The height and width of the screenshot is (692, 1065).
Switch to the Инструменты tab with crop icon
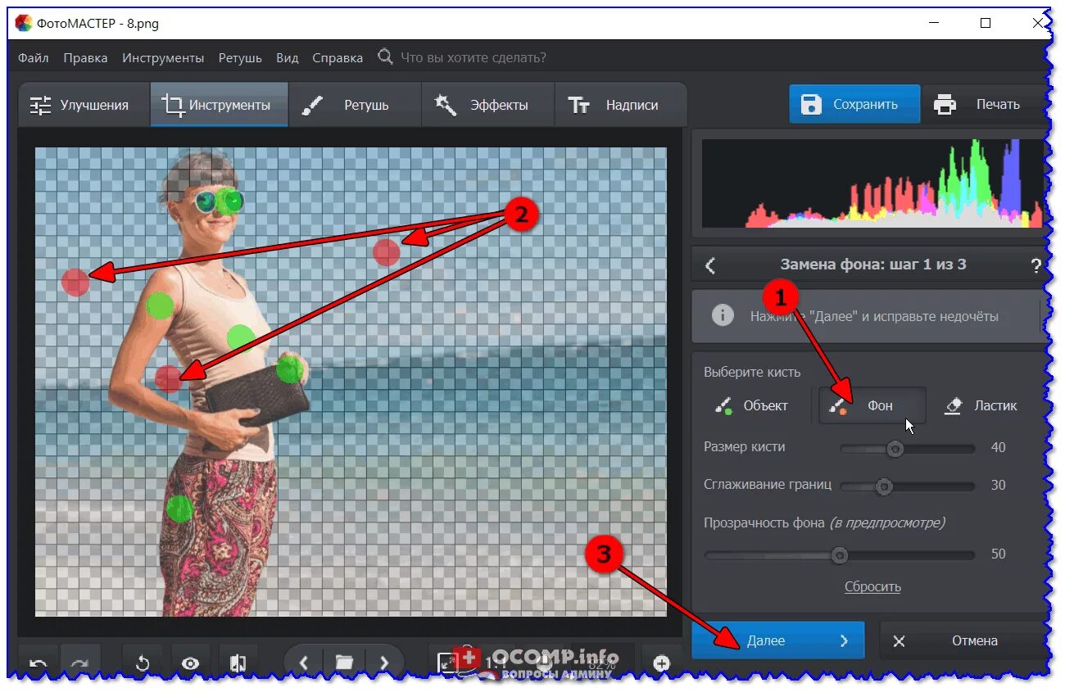[x=220, y=105]
